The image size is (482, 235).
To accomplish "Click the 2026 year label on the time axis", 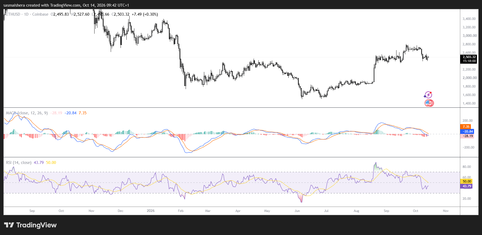I will 151,211.
